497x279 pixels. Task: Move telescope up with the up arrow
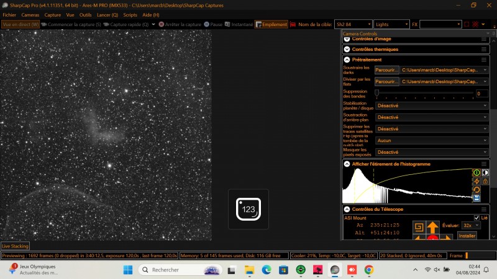[432, 227]
